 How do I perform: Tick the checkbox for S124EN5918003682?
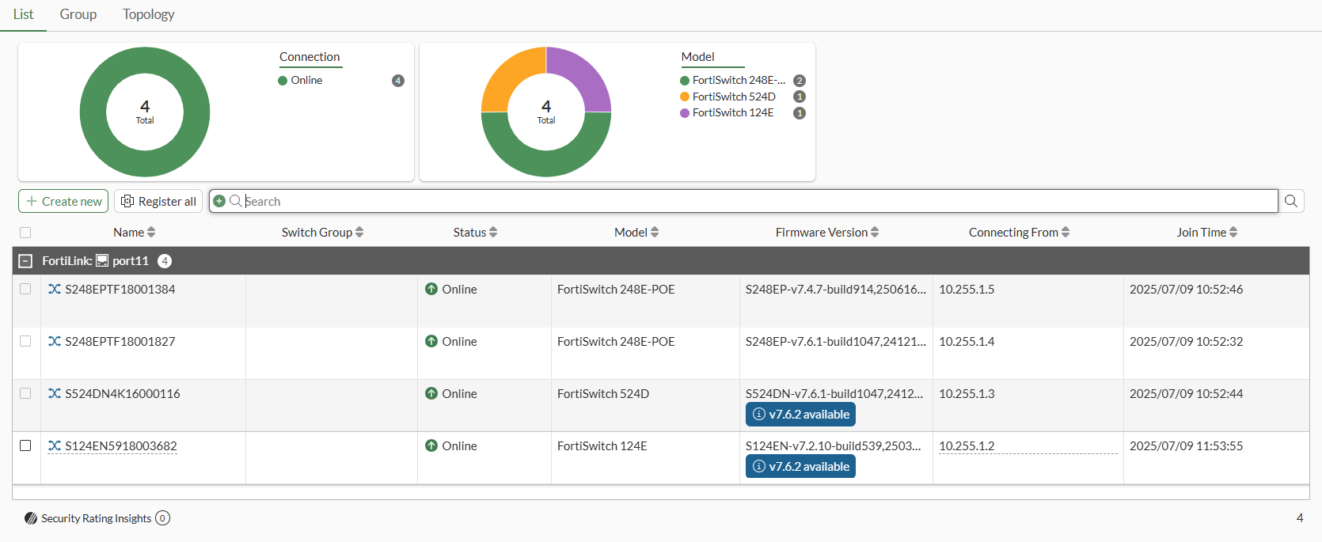(25, 445)
